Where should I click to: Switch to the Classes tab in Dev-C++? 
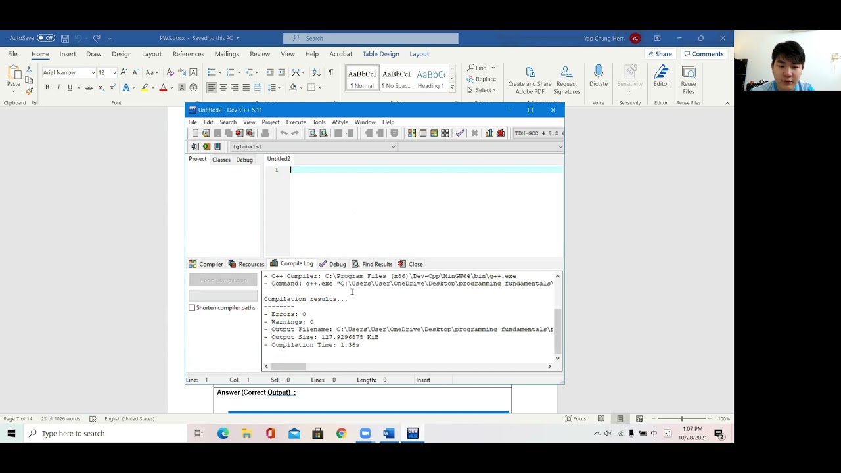pos(221,160)
